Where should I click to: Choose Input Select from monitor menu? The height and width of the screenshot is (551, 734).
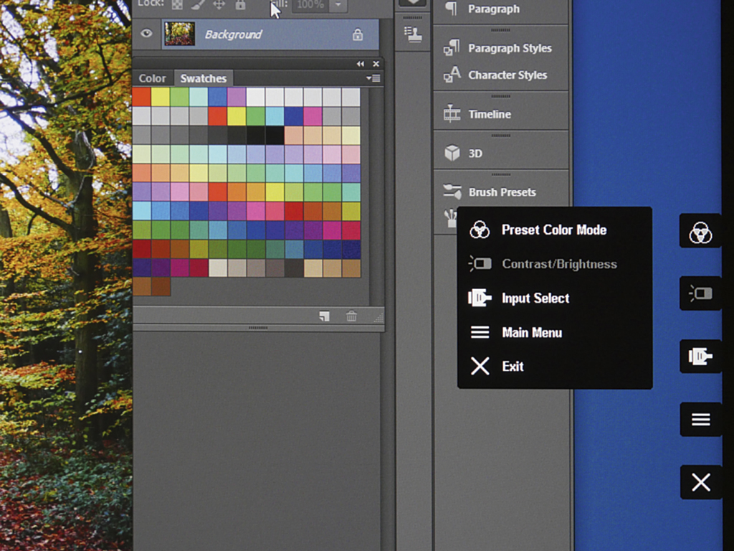[x=535, y=298]
